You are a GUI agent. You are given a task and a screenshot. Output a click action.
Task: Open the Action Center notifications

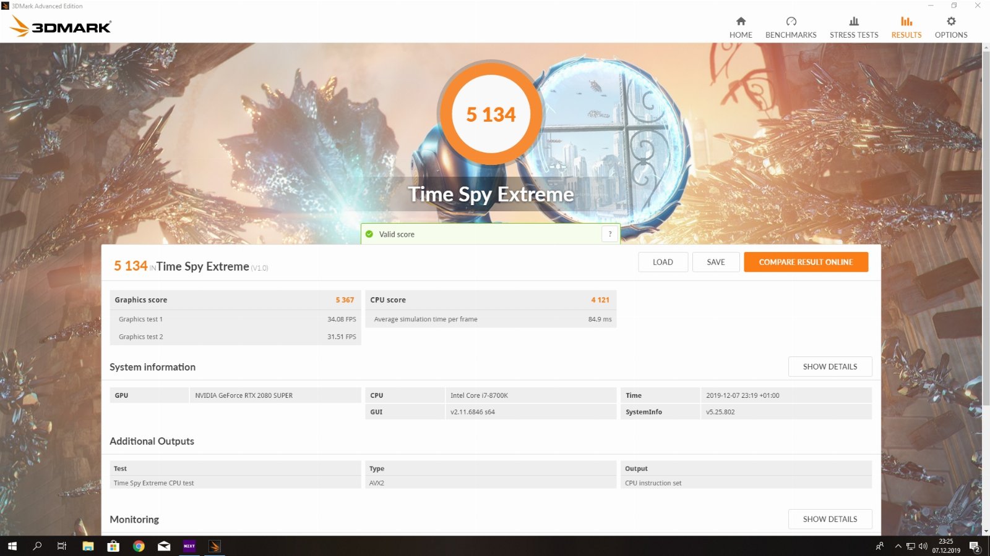975,546
